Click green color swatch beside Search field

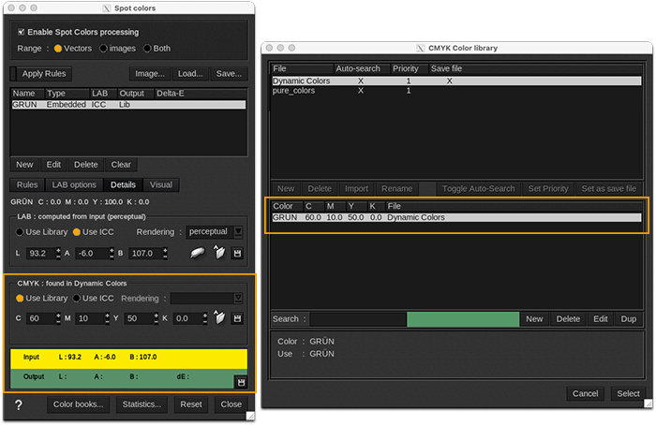462,319
